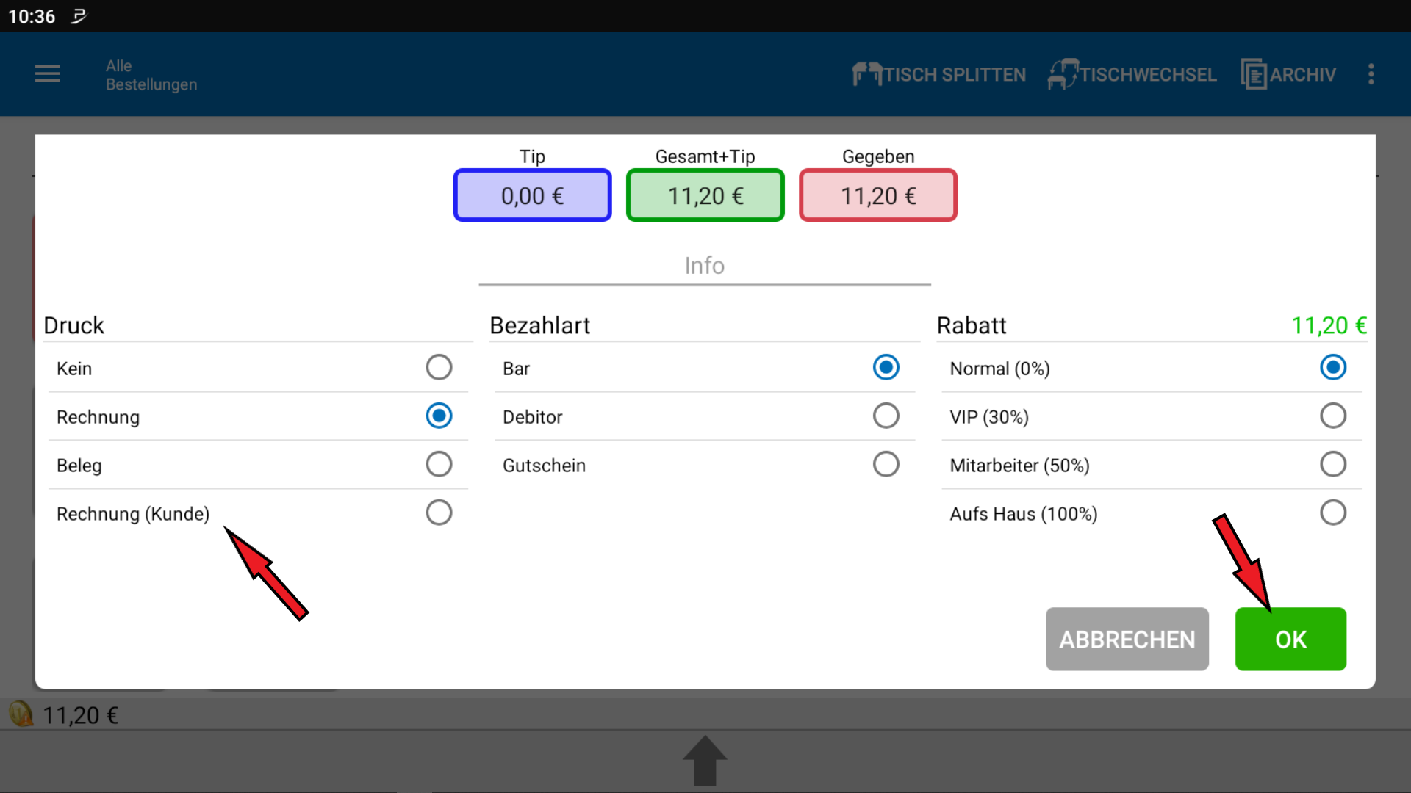Click the Tisch Splitten icon
Viewport: 1411px width, 793px height.
click(x=866, y=74)
